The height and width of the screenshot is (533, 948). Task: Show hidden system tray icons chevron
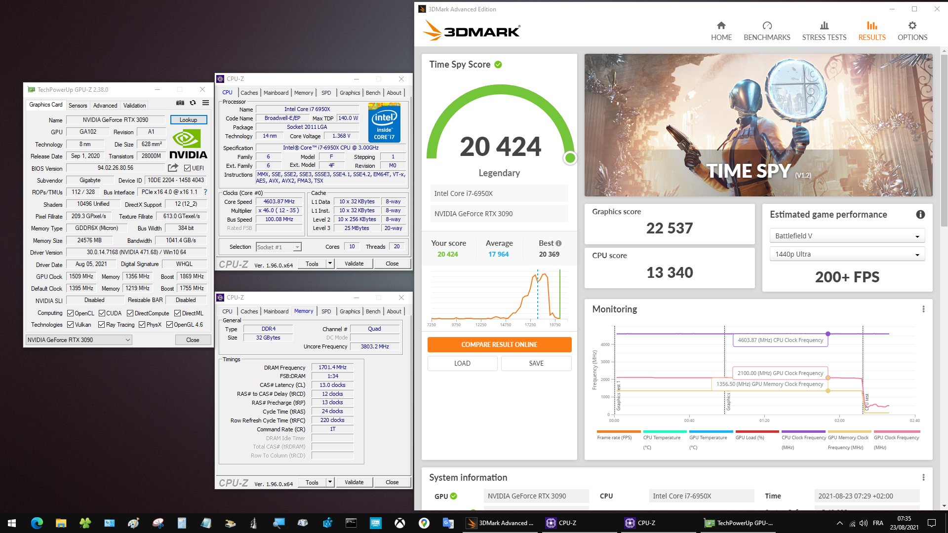coord(839,523)
